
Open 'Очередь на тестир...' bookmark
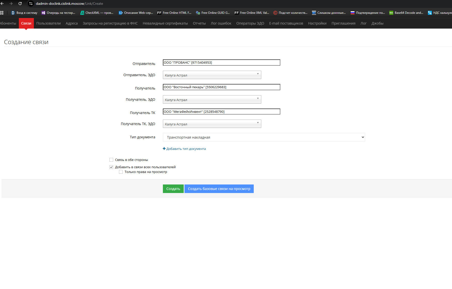(x=58, y=13)
